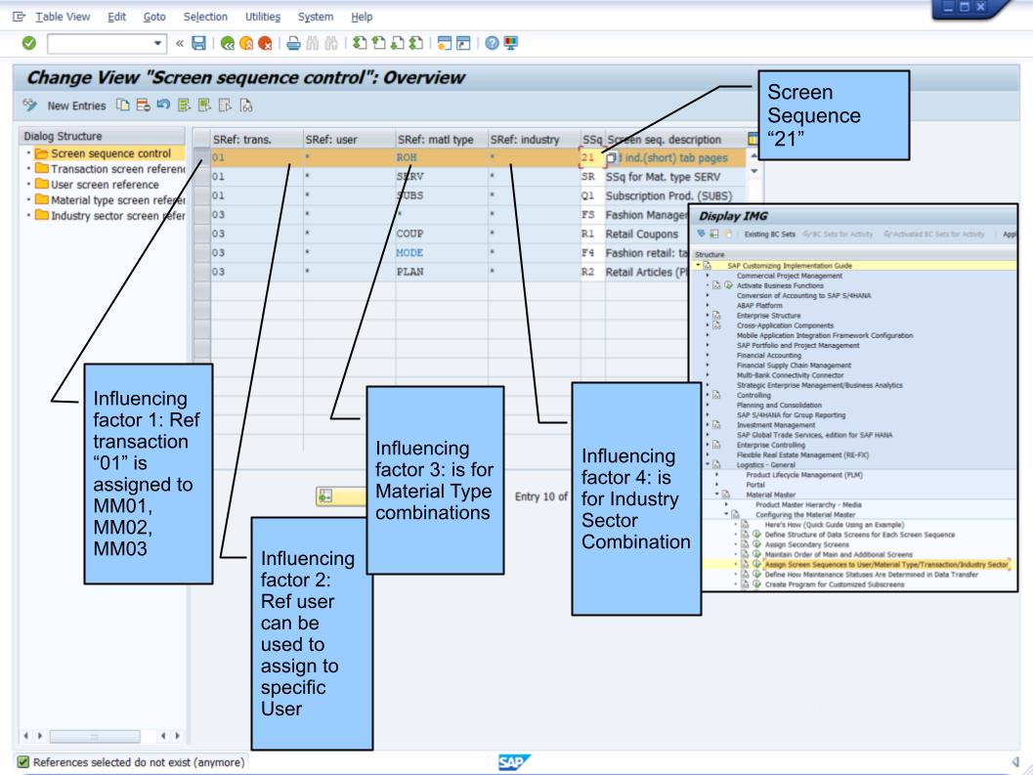Click the Create New Session icon
Viewport: 1033px width, 775px height.
(445, 44)
